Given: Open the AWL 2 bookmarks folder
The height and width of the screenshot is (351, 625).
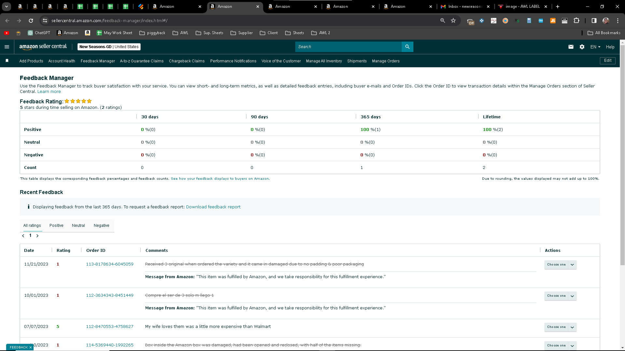Looking at the screenshot, I should pos(321,33).
